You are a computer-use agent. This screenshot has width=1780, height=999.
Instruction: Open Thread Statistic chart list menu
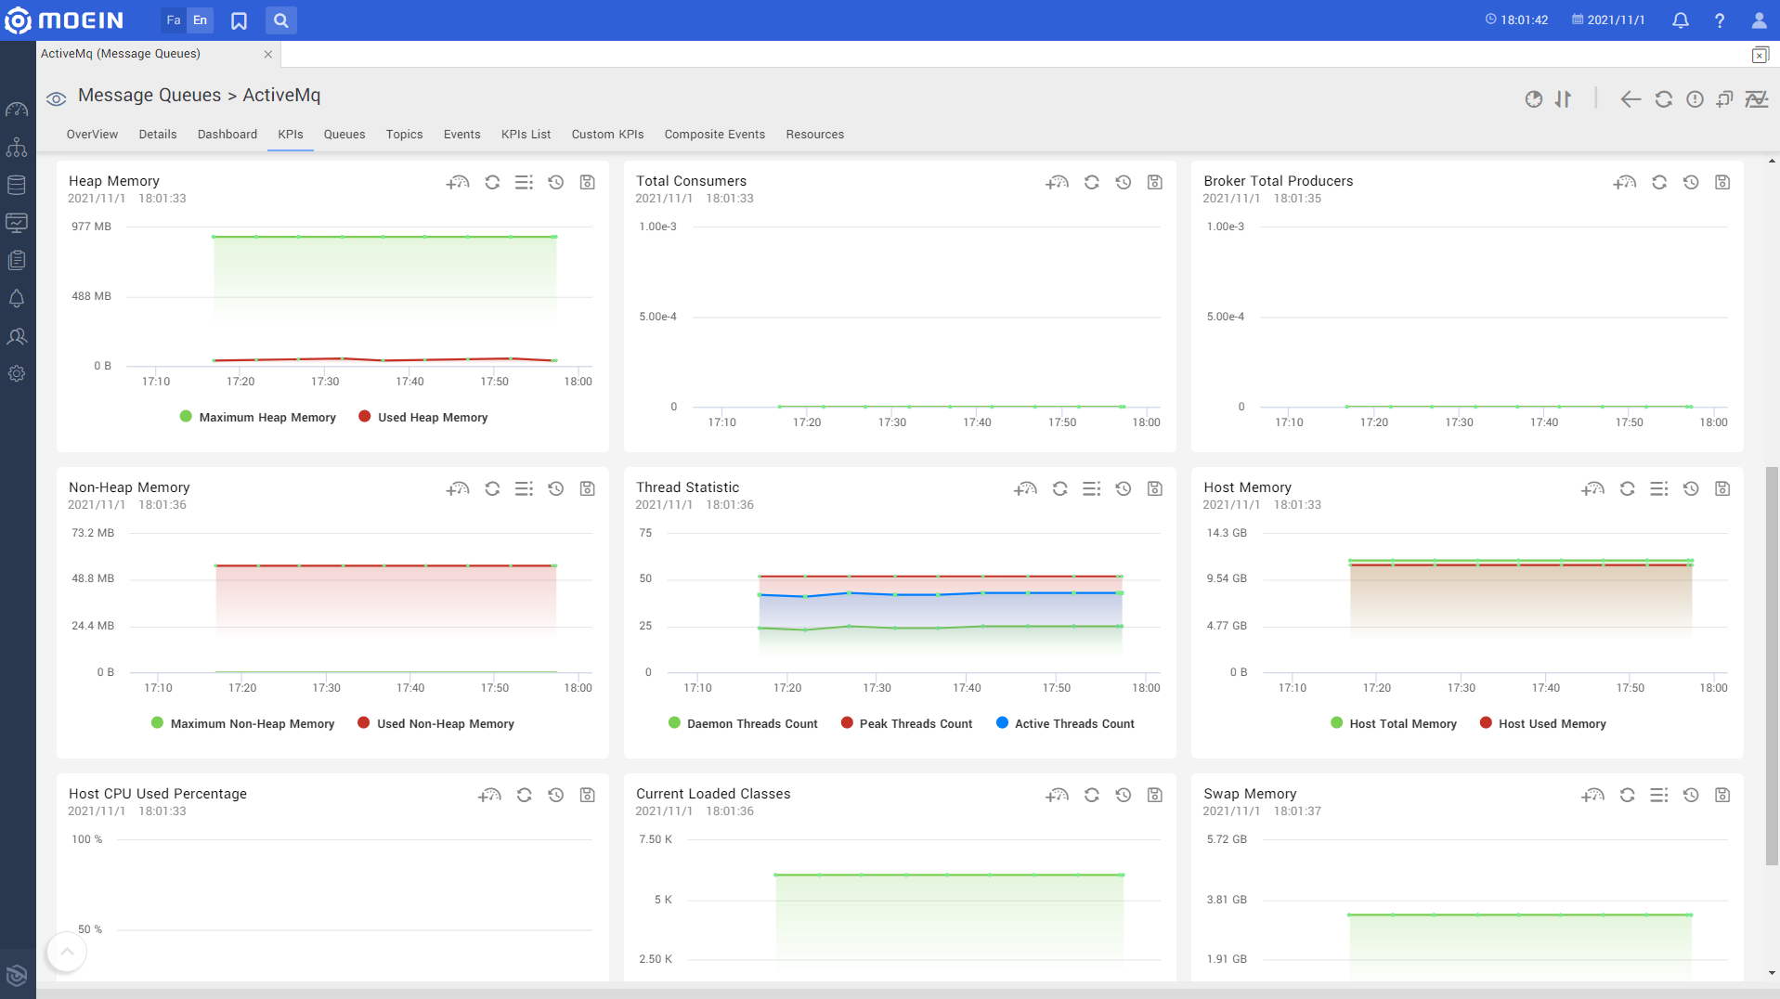pyautogui.click(x=1092, y=488)
